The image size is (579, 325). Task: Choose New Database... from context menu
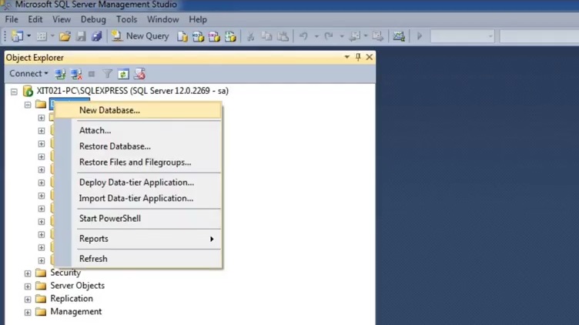coord(138,110)
